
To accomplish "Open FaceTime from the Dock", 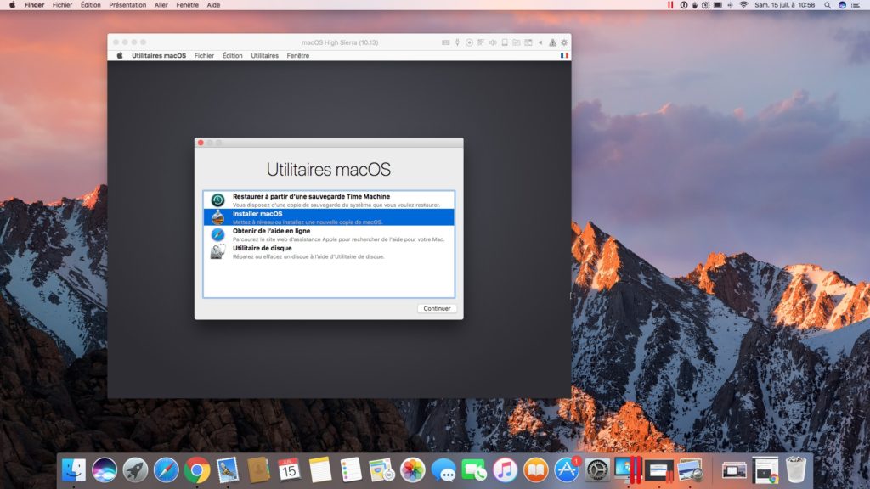I will (x=474, y=470).
